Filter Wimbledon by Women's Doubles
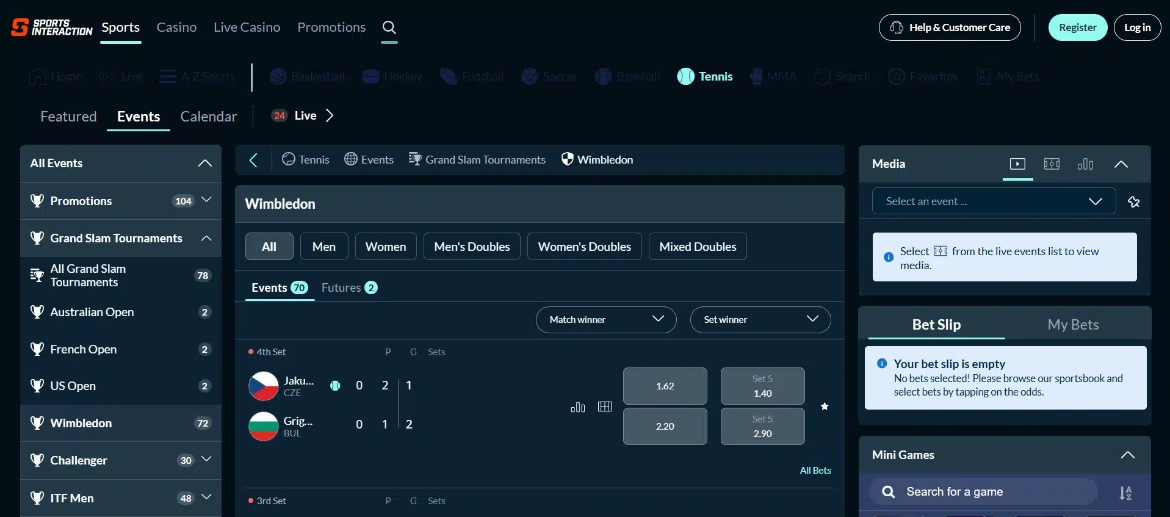Viewport: 1170px width, 517px height. (x=585, y=247)
